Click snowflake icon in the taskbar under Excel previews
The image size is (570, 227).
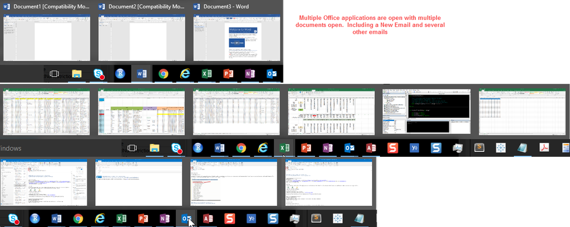501,148
